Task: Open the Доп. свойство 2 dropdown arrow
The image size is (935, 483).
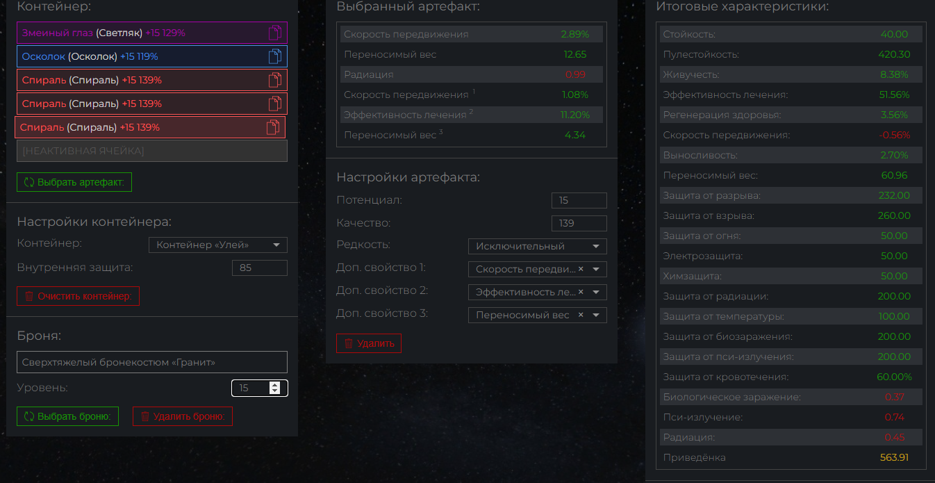Action: click(x=596, y=292)
